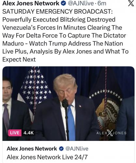Click the SATURDAY EMERGENCY BROADCAST headline text

(x=57, y=11)
